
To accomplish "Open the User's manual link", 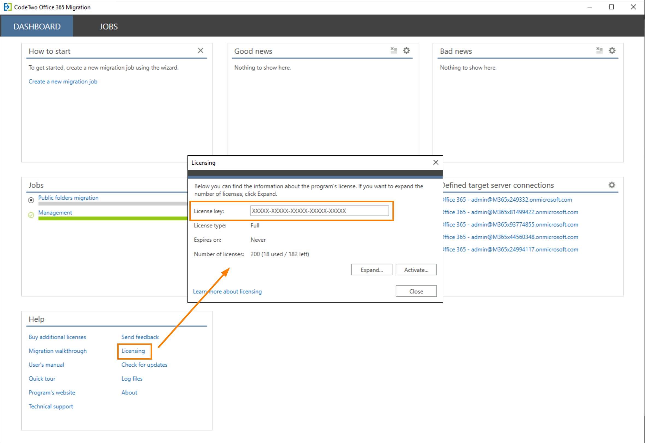I will click(x=46, y=365).
